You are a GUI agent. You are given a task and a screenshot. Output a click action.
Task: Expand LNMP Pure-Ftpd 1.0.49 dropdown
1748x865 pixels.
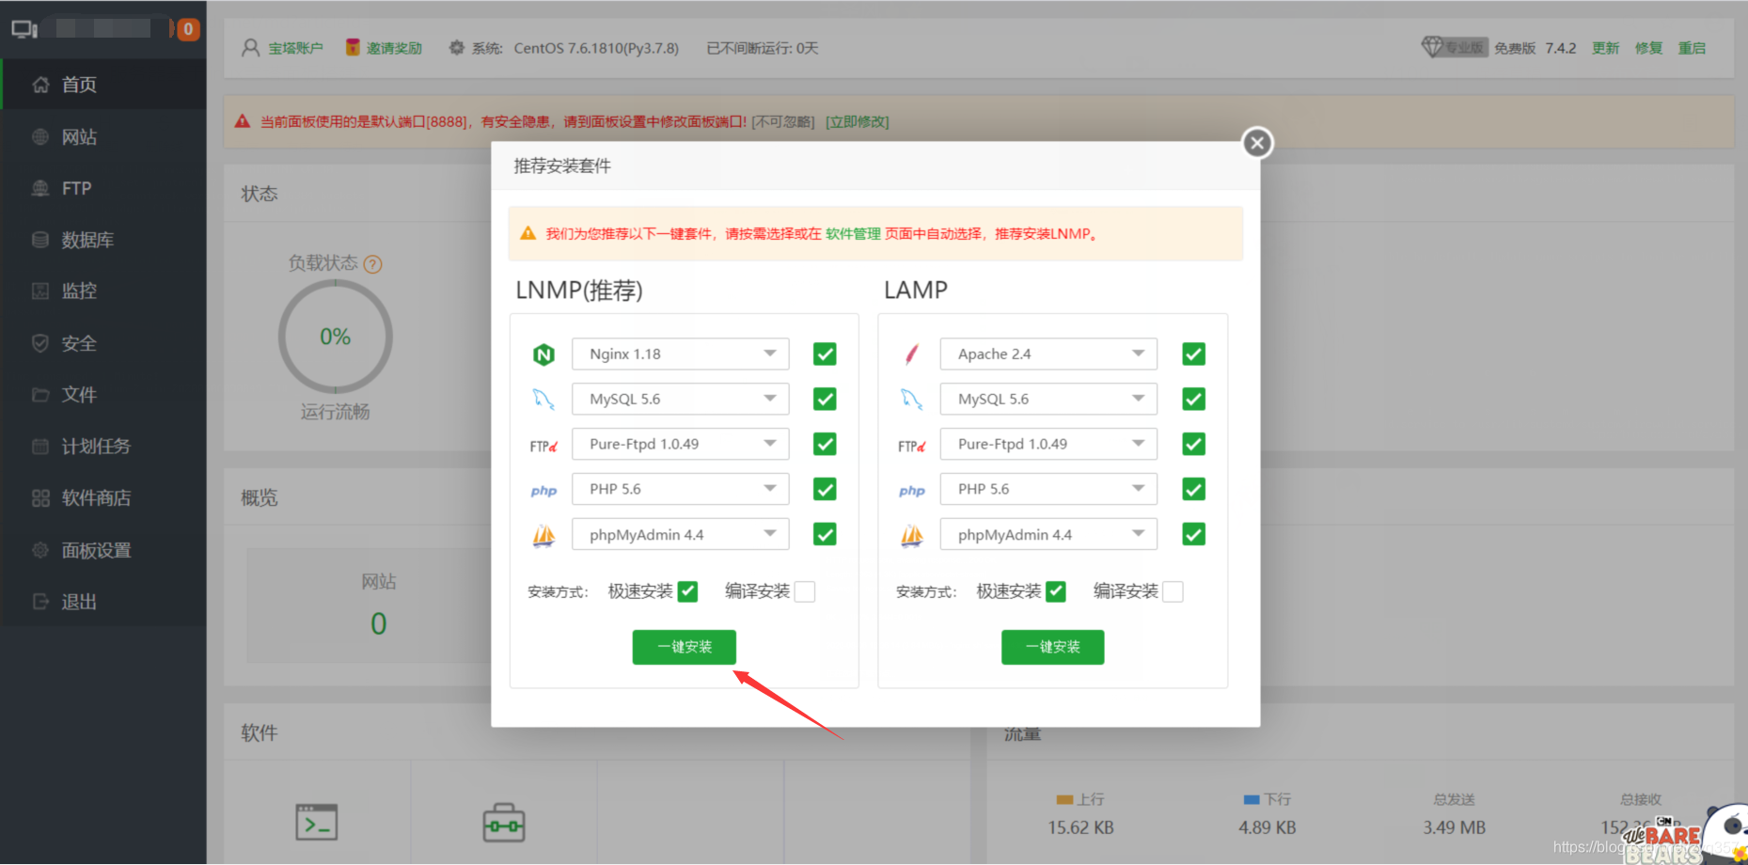[x=680, y=445]
